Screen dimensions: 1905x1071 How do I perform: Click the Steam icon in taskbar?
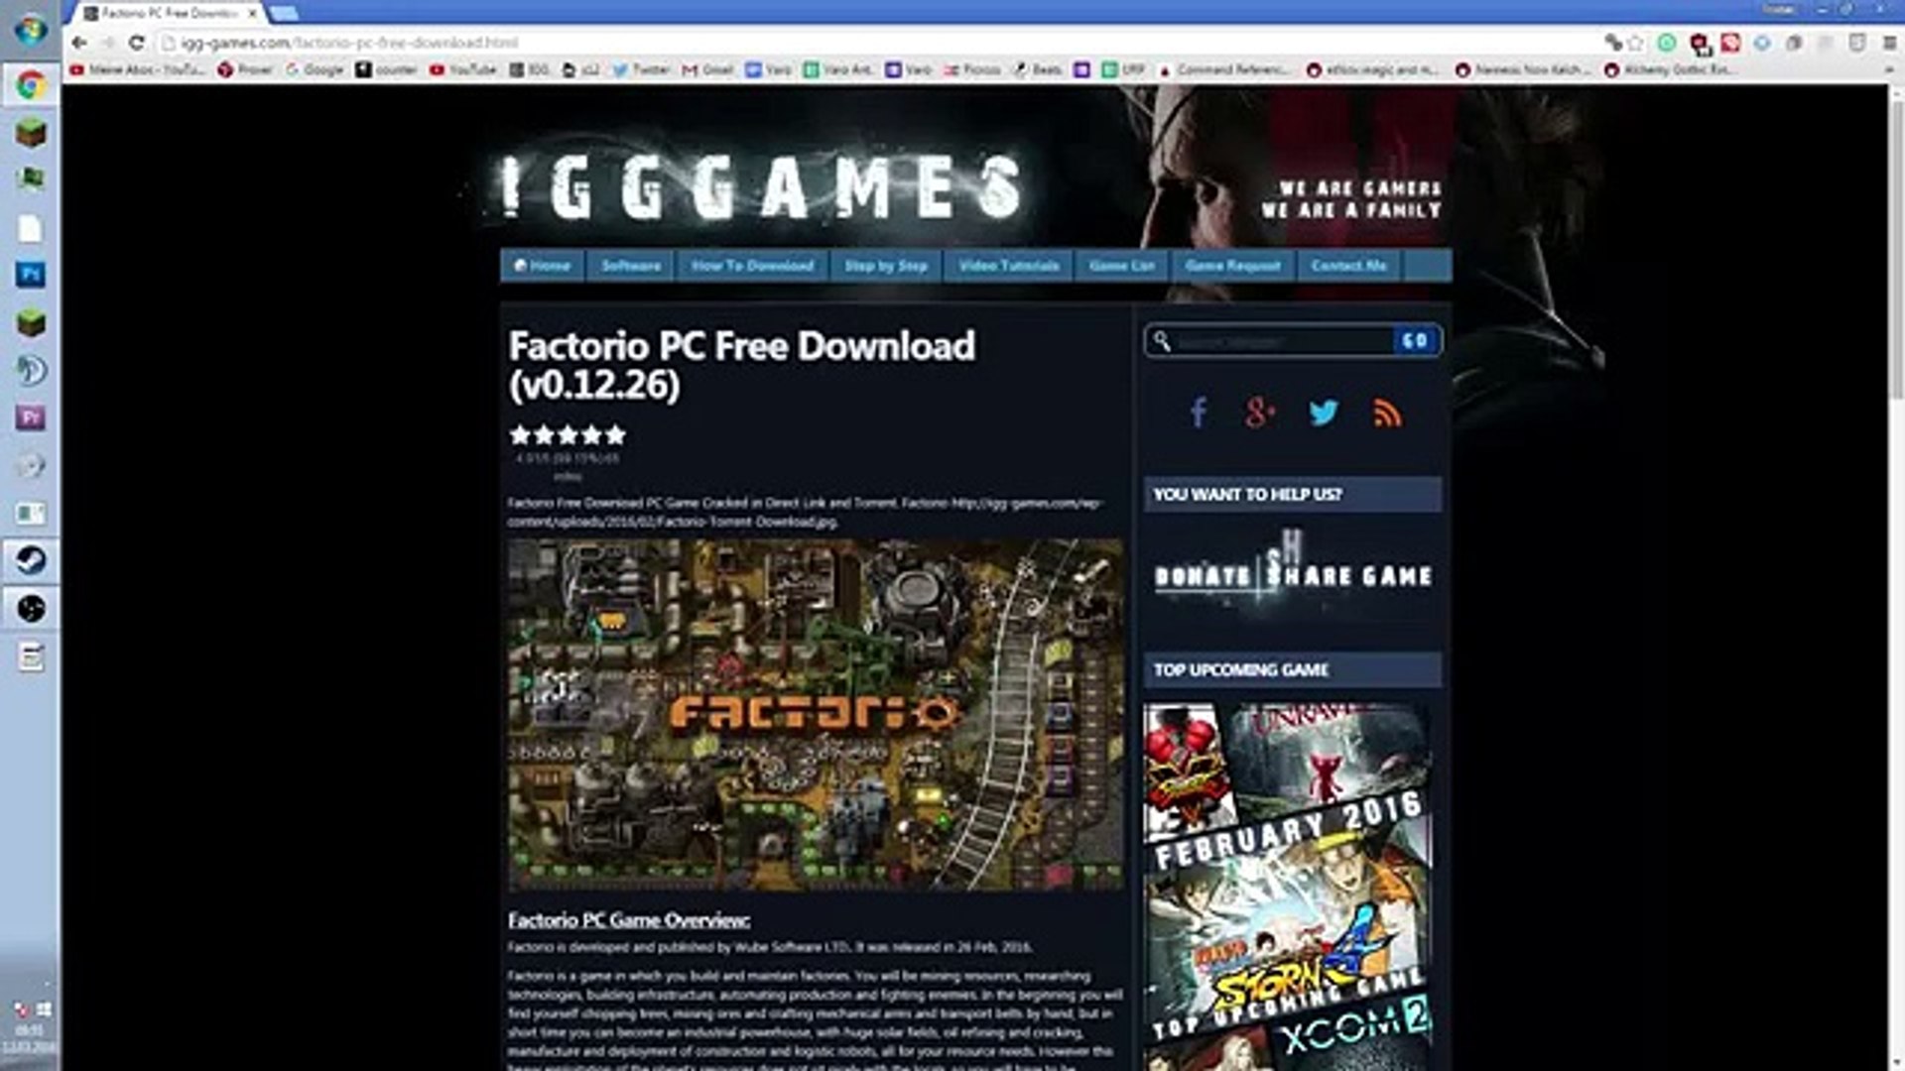(30, 561)
